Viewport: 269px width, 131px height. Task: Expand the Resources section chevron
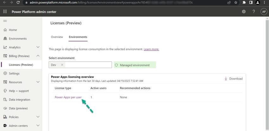(x=38, y=82)
